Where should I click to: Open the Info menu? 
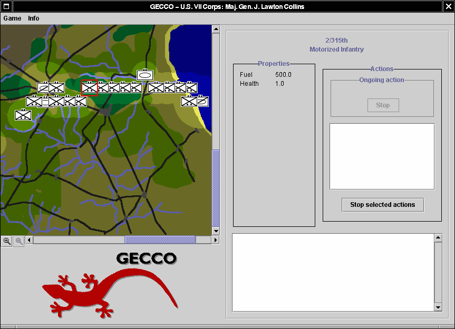click(34, 18)
